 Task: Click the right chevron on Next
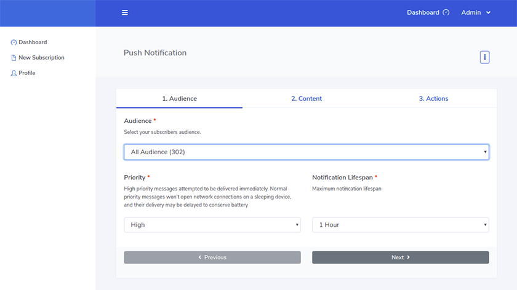pos(408,257)
